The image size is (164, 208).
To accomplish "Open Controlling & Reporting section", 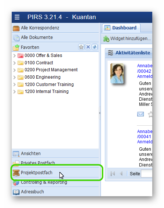I will [x=55, y=183].
